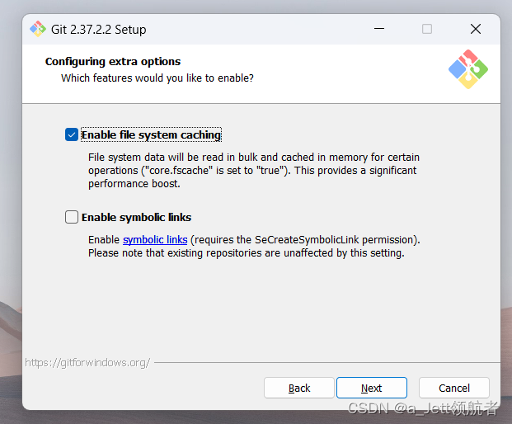Click 'Which features would you like to enable?' text
This screenshot has width=512, height=424.
pyautogui.click(x=157, y=78)
